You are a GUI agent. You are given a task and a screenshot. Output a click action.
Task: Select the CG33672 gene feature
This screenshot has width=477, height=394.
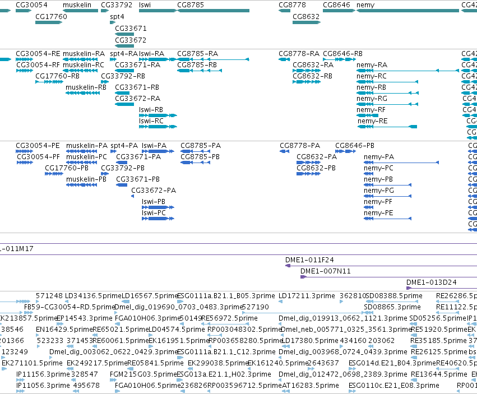pos(124,46)
